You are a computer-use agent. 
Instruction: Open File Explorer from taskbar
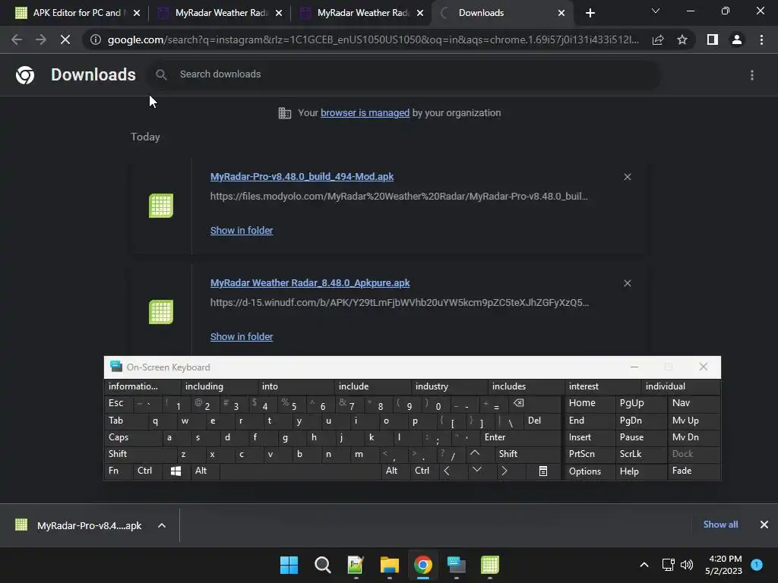pos(390,565)
